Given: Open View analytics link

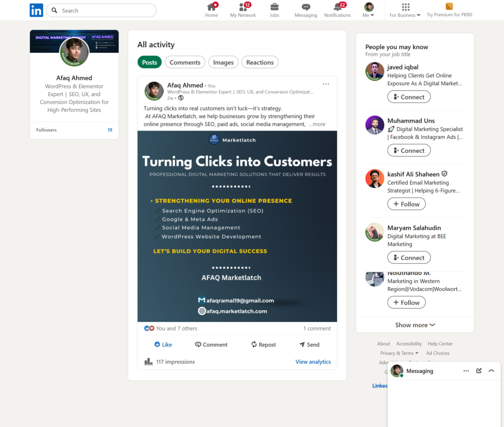Looking at the screenshot, I should (313, 362).
